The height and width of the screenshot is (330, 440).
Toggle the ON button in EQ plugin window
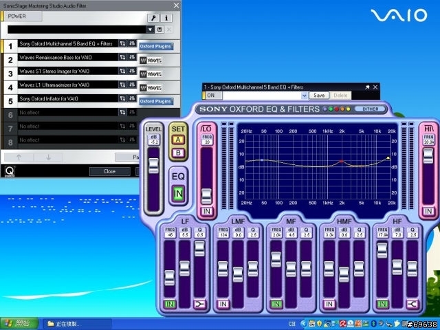212,96
